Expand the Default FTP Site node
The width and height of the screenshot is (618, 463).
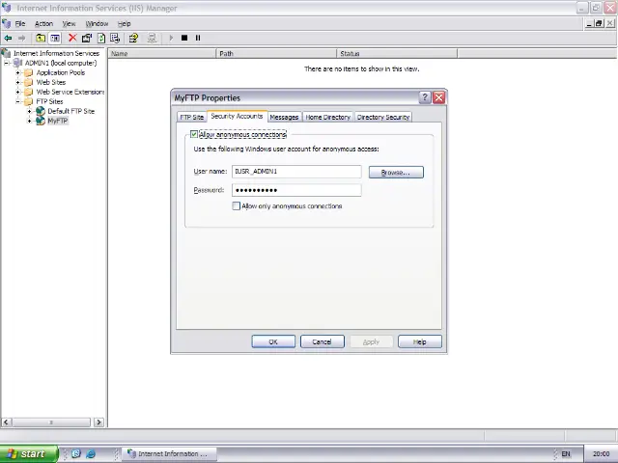pyautogui.click(x=29, y=112)
